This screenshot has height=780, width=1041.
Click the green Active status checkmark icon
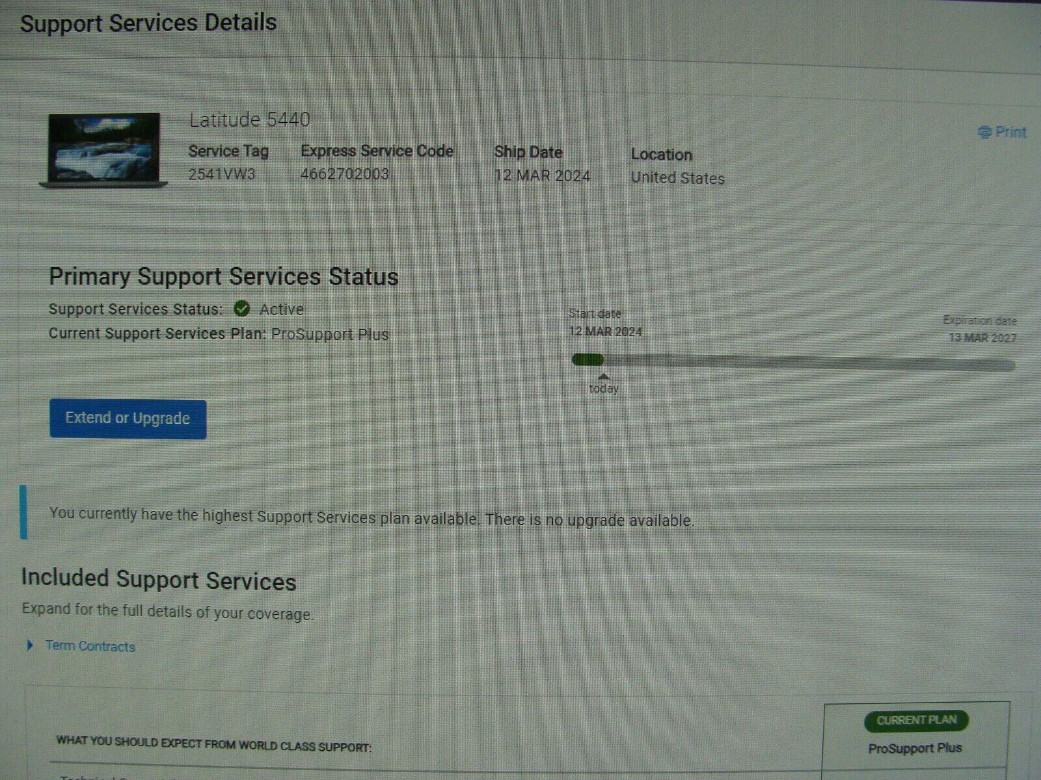[242, 309]
